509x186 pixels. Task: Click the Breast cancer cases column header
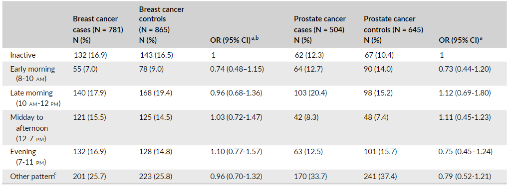point(98,30)
